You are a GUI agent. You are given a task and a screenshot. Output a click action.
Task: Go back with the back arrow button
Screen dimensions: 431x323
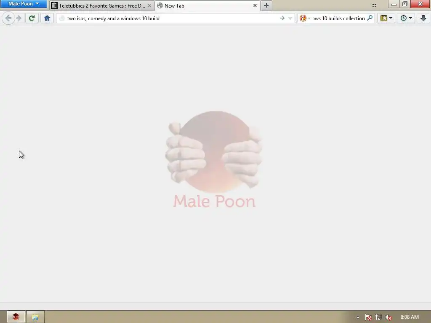coord(8,19)
